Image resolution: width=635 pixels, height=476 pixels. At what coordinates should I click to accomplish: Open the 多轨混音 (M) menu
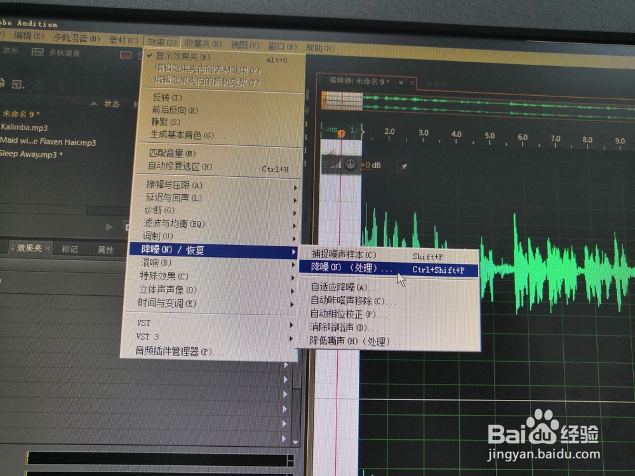coord(76,39)
